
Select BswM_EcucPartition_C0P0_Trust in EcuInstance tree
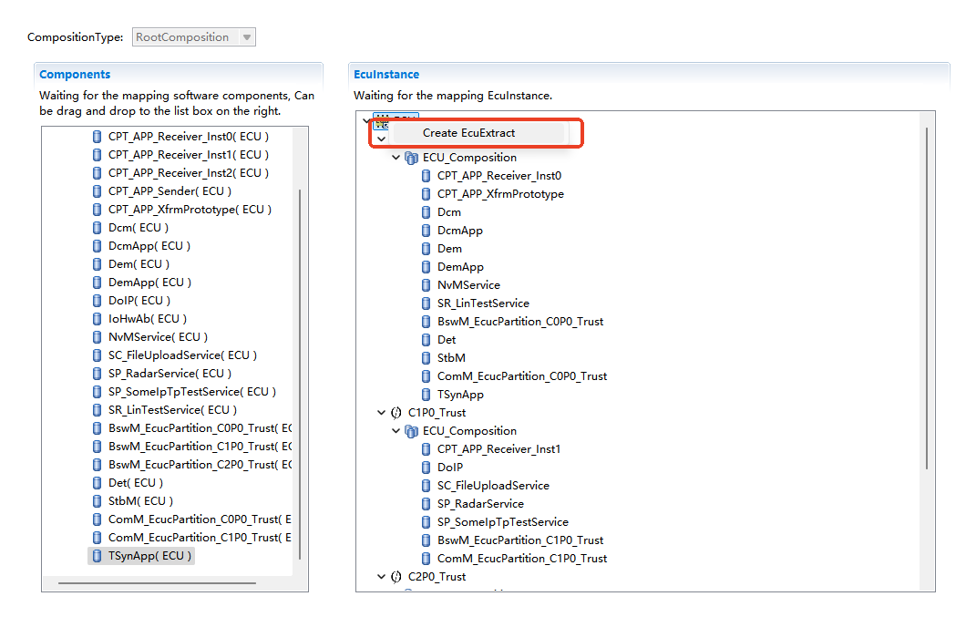point(519,322)
